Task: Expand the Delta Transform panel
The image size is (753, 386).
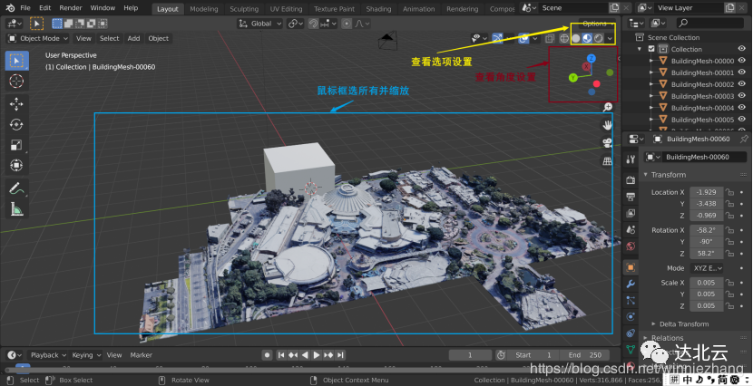Action: (x=684, y=323)
